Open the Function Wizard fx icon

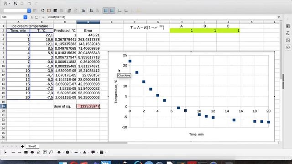pyautogui.click(x=32, y=17)
